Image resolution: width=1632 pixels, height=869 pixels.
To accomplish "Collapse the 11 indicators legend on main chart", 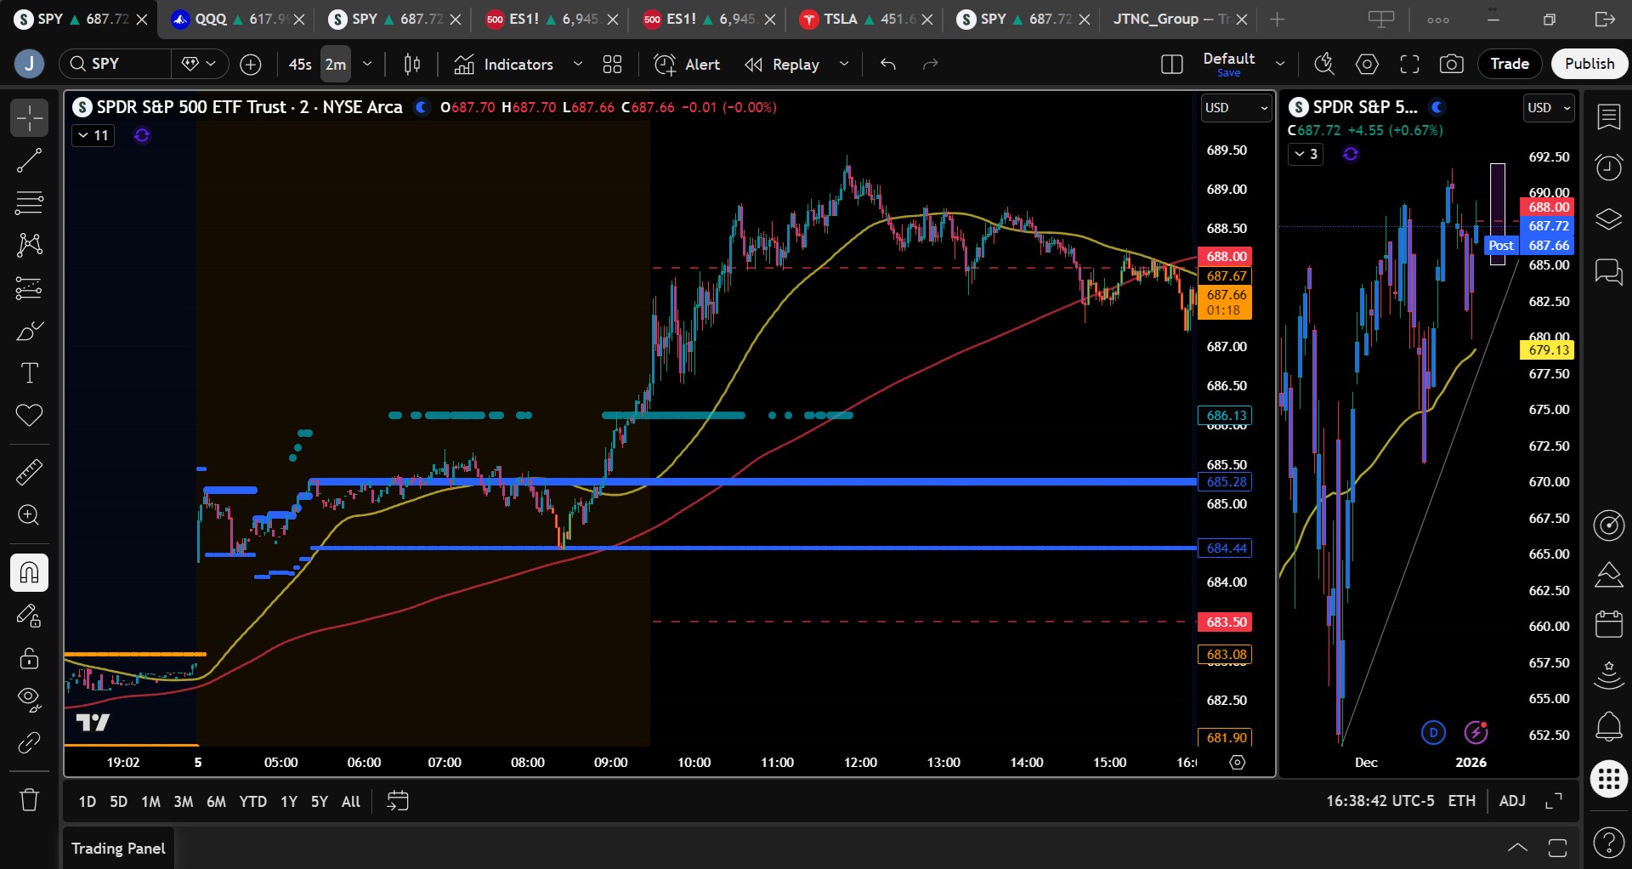I will 93,135.
